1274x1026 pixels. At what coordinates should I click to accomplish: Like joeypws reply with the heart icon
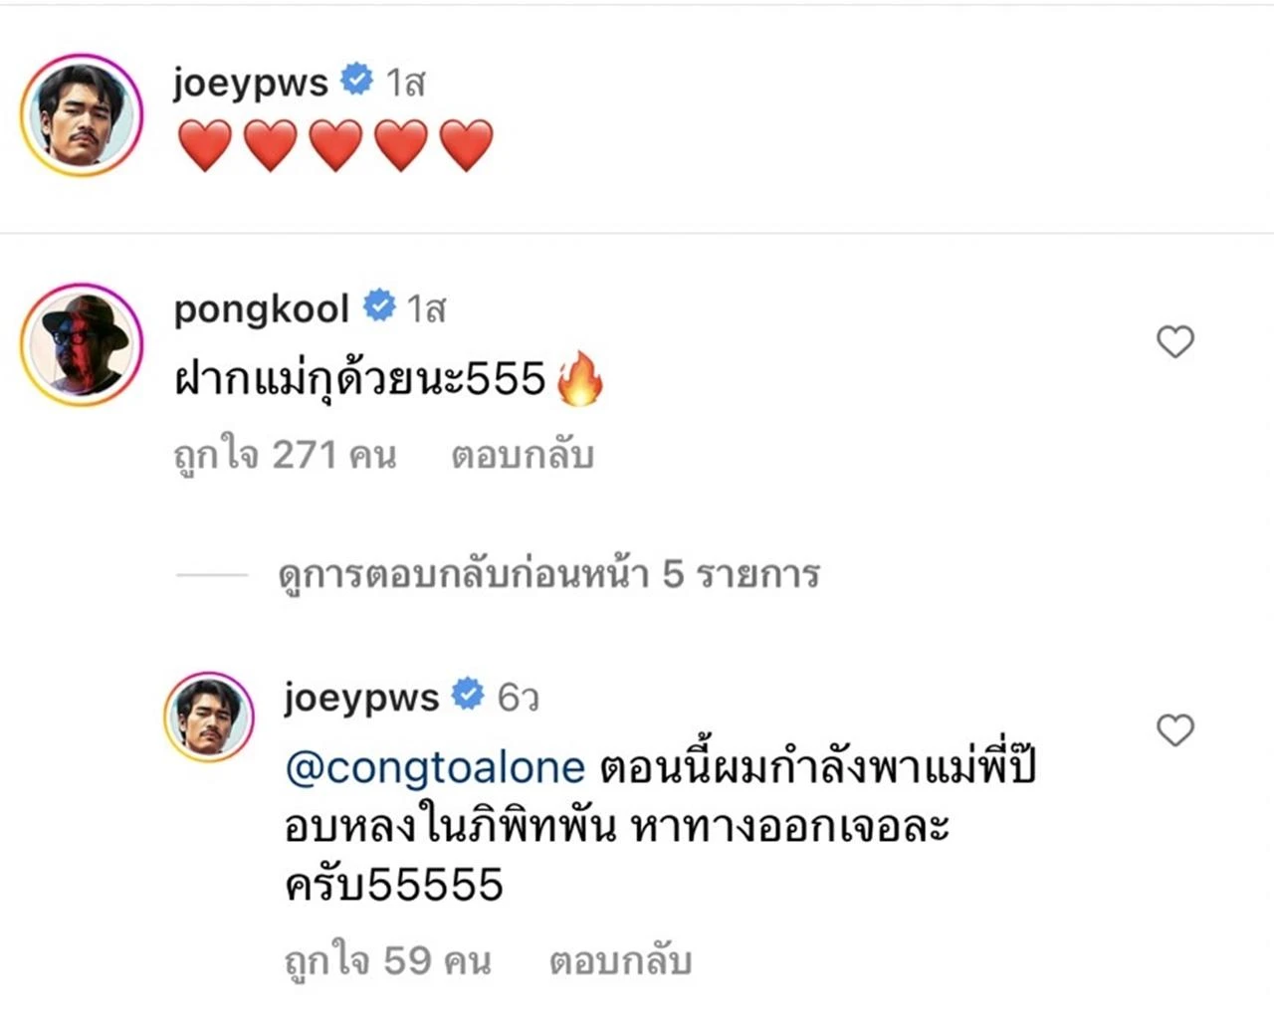(x=1174, y=730)
